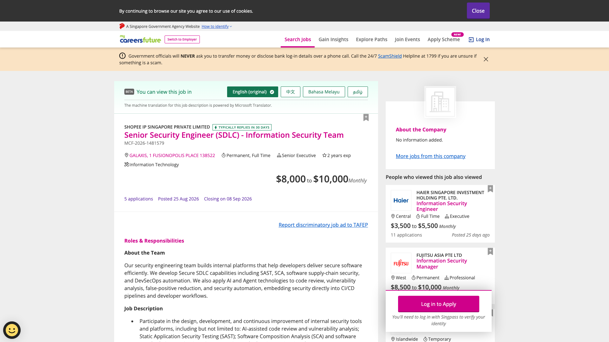Click the Log In link
Screen dimensions: 609x342
pos(479,40)
